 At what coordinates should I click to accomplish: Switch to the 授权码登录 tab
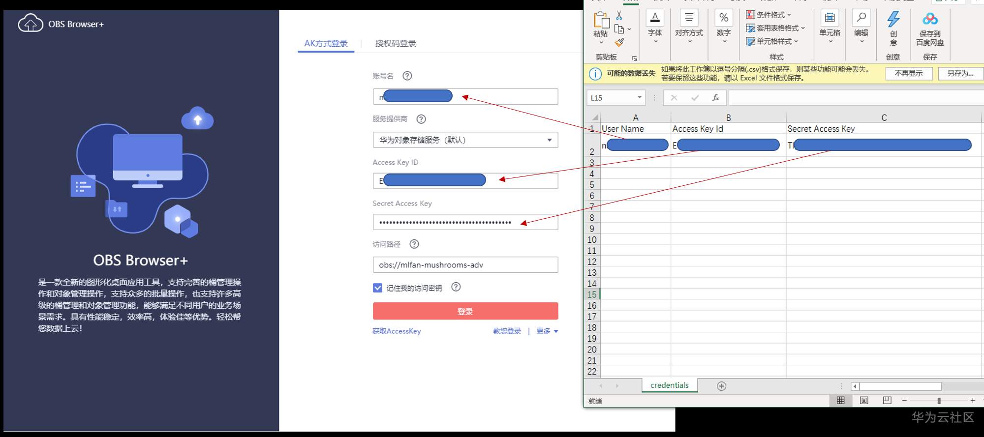point(396,43)
